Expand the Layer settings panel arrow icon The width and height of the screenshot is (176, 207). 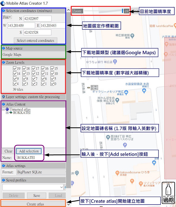point(4,97)
